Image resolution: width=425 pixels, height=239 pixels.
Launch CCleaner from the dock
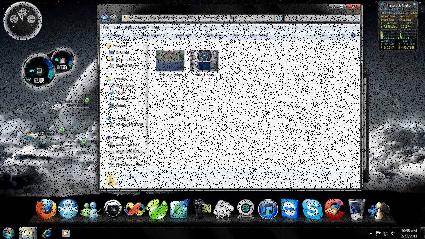tap(334, 209)
